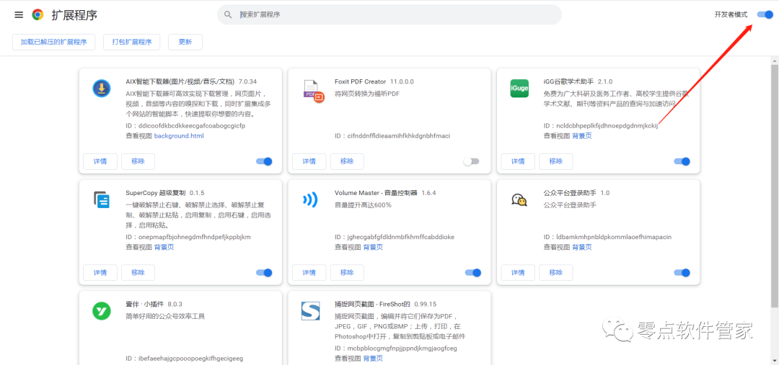Screen dimensions: 779x365
Task: Click the 捕捉网页截图 - FireShot的 title
Action: coord(373,304)
